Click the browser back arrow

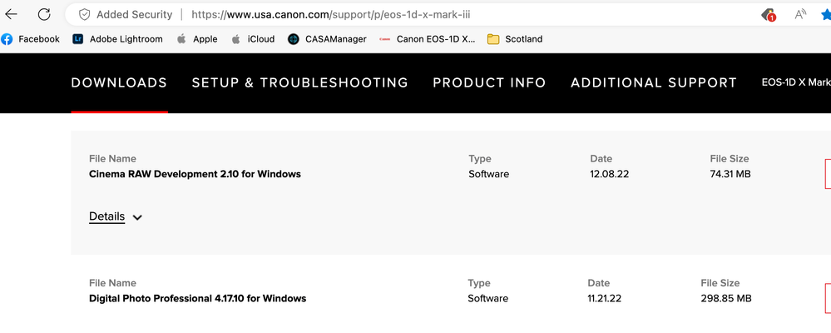(11, 14)
